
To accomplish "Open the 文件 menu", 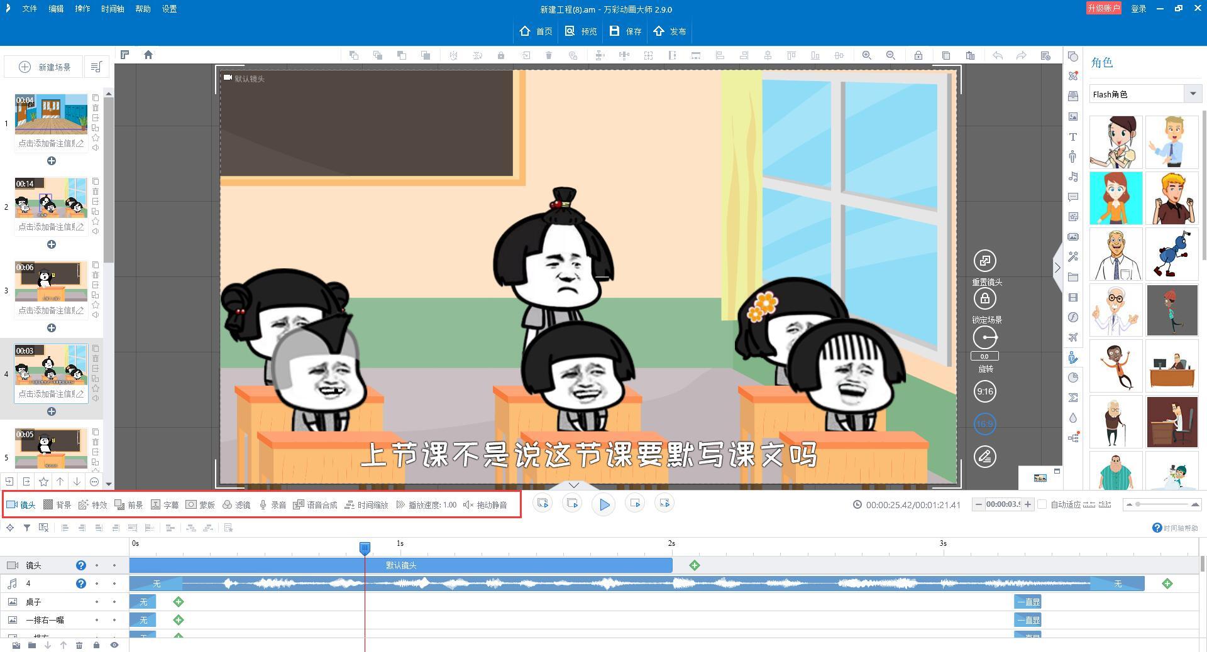I will (30, 9).
